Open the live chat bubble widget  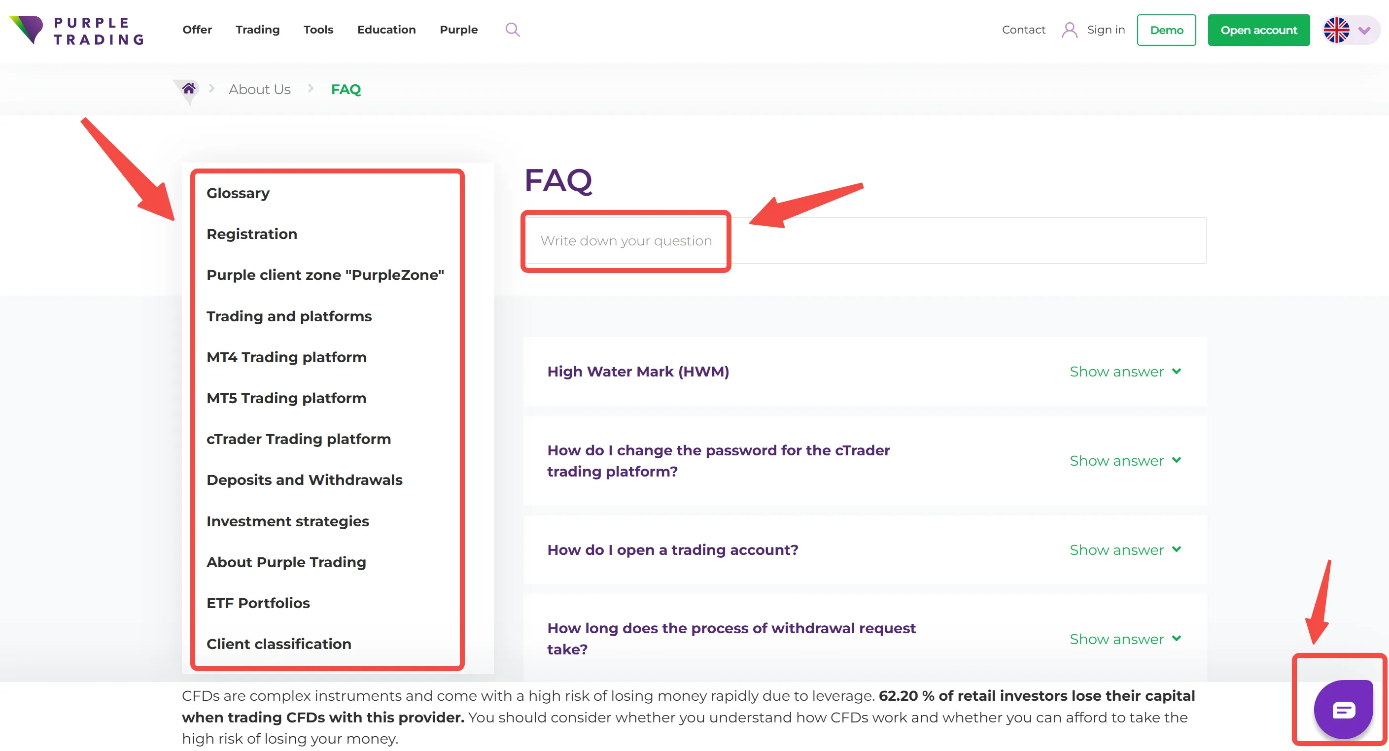coord(1343,709)
